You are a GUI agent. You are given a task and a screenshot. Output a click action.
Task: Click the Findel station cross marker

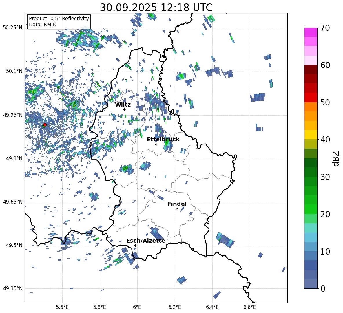(x=177, y=209)
